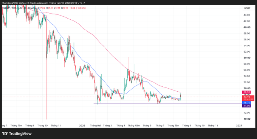The height and width of the screenshot is (139, 257).
Task: Click the 26.00 price axis label
Action: pos(247,70)
